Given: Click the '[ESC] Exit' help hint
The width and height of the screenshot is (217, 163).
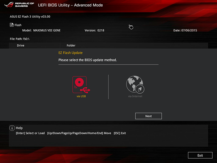Looking at the screenshot, I should 120,133.
